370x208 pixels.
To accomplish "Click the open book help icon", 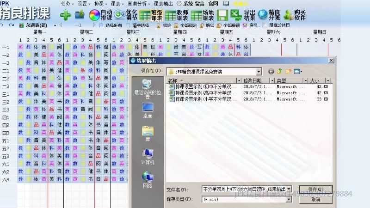I will [x=226, y=3].
